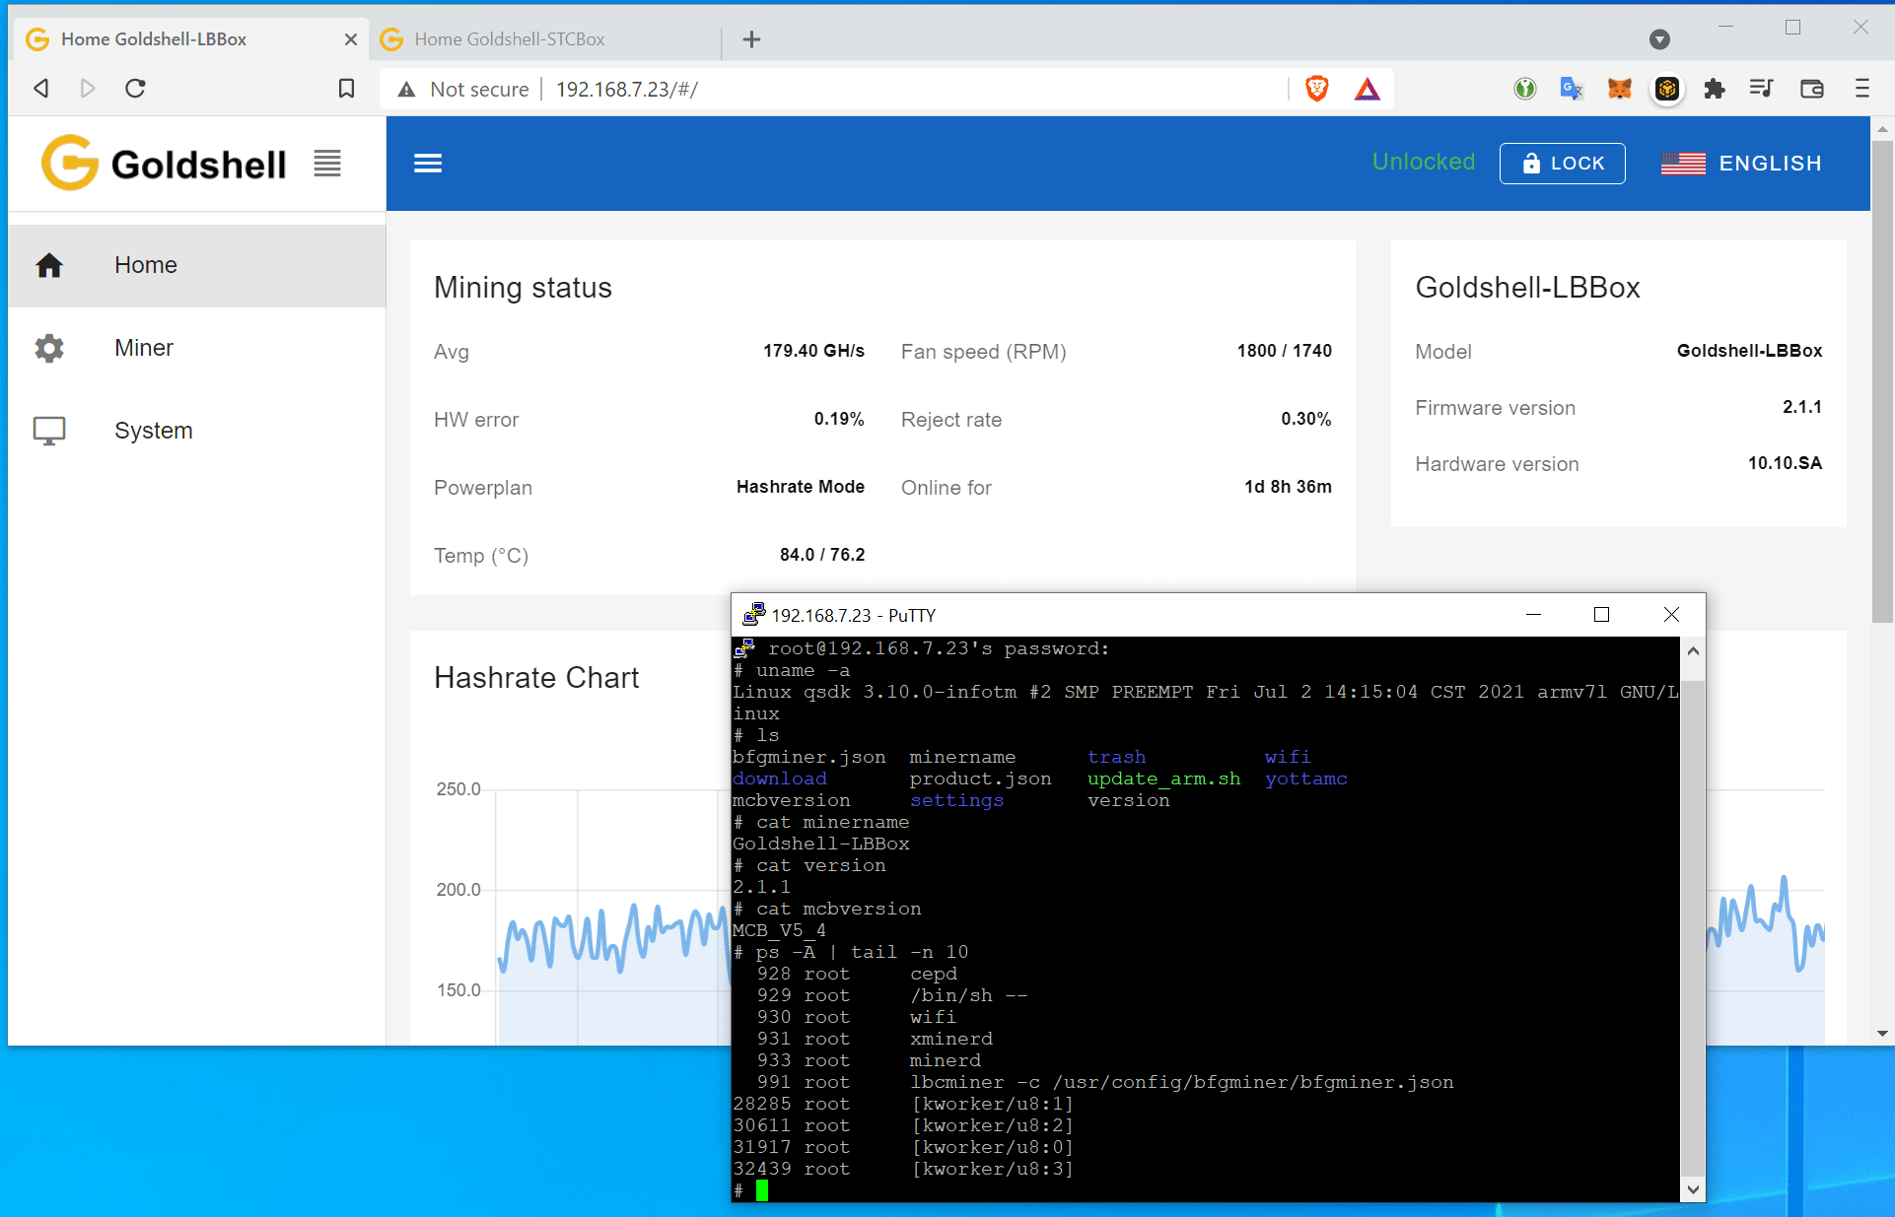
Task: Click the Temp 84.0 / 76.2 value
Action: click(x=822, y=555)
